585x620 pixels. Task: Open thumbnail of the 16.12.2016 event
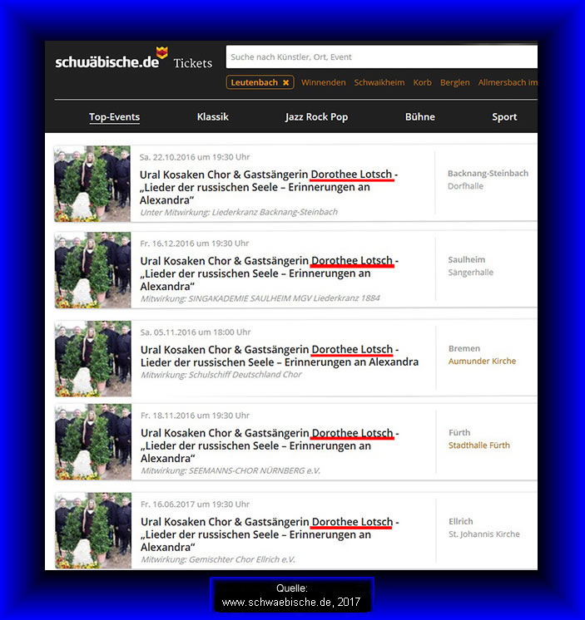point(92,270)
